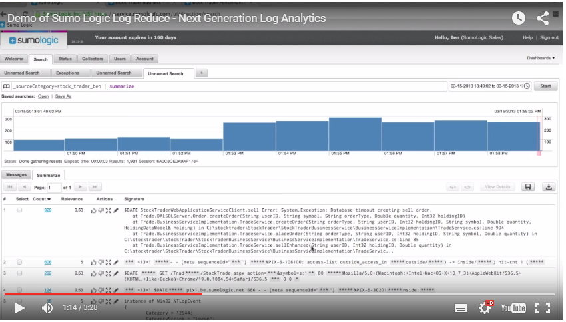Click the Save As link

tap(63, 96)
